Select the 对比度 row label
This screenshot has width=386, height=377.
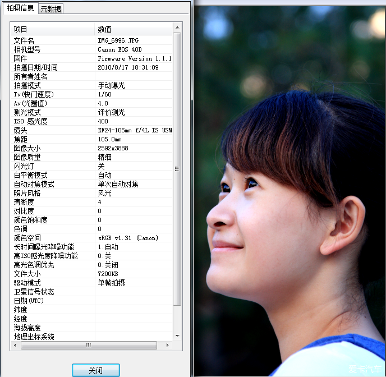pyautogui.click(x=24, y=211)
